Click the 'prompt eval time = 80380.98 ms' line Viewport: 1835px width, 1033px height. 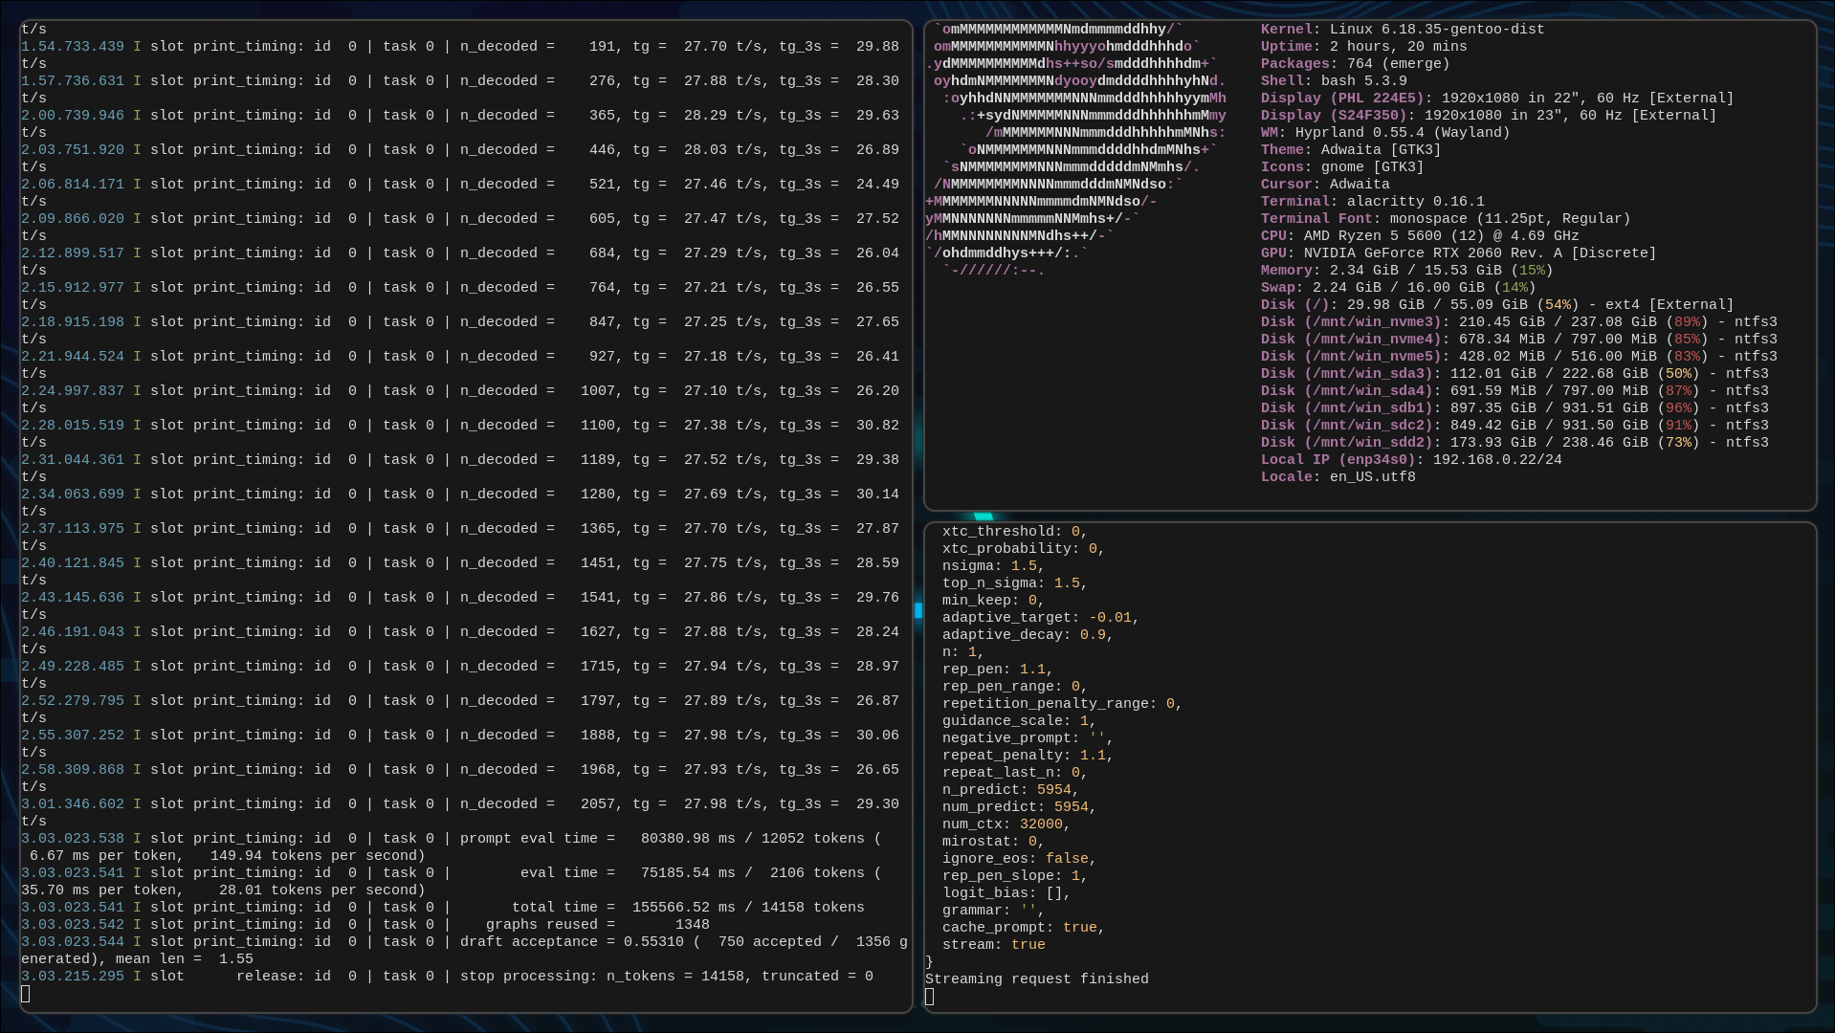coord(452,847)
